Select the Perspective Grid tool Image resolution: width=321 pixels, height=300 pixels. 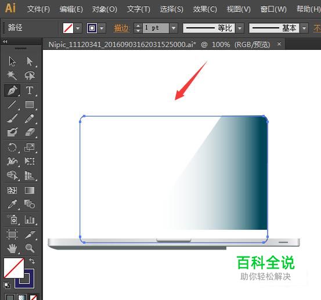(30, 175)
